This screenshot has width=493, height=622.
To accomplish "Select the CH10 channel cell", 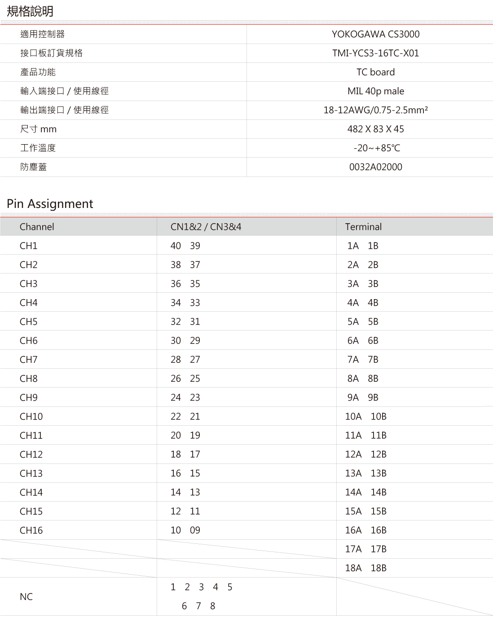I will pyautogui.click(x=31, y=416).
